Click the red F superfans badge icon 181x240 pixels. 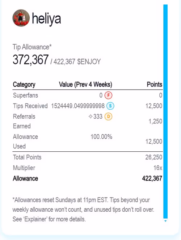pos(108,95)
